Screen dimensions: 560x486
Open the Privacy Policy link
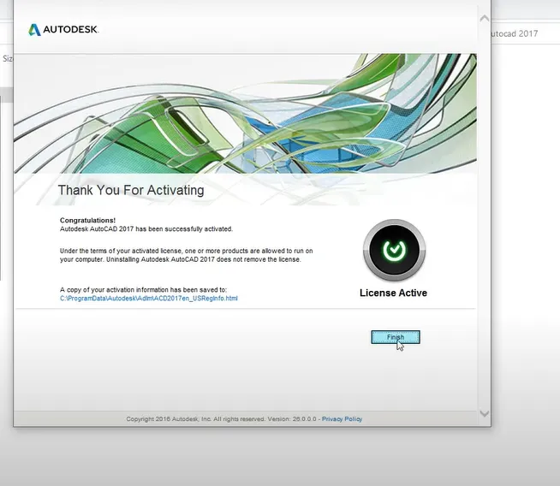[342, 419]
